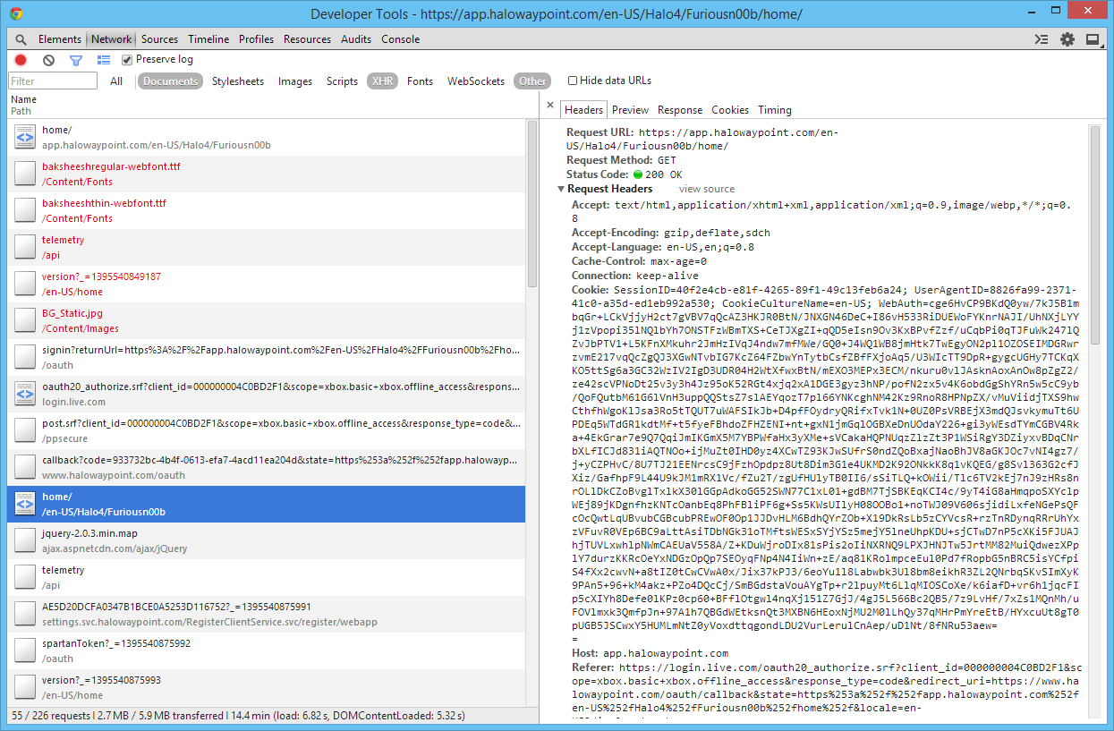The width and height of the screenshot is (1114, 731).
Task: Switch to the Preview tab
Action: click(630, 110)
